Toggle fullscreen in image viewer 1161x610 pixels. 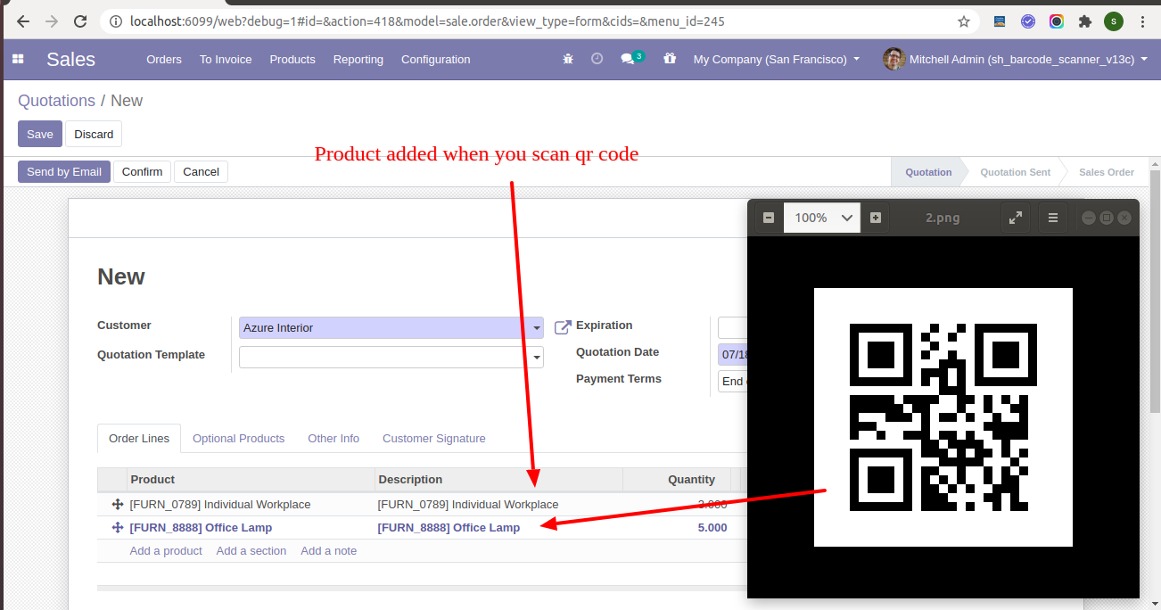pyautogui.click(x=1015, y=218)
